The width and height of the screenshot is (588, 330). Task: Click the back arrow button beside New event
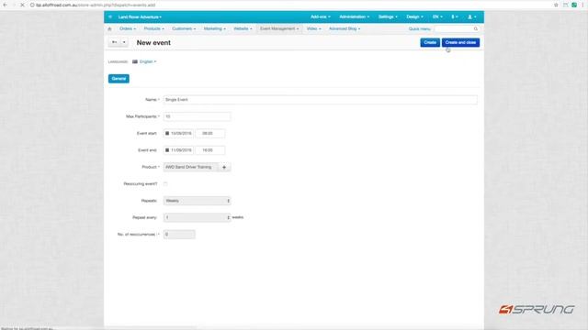click(x=114, y=43)
